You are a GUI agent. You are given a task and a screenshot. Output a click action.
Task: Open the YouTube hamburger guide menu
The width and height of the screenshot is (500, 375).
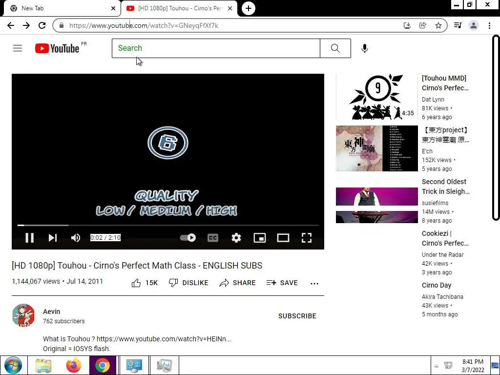[18, 48]
